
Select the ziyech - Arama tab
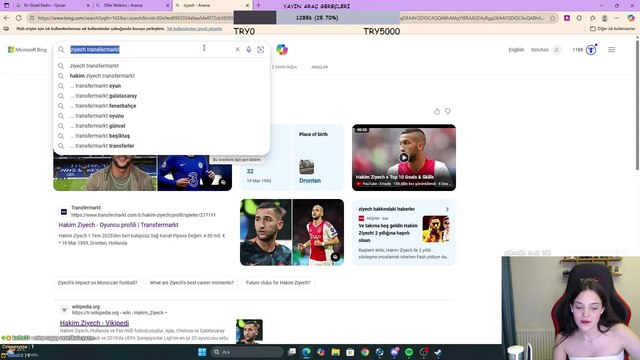(x=212, y=5)
